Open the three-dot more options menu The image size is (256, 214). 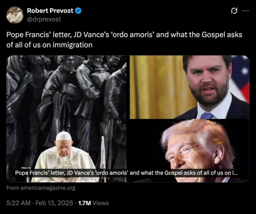click(x=246, y=11)
